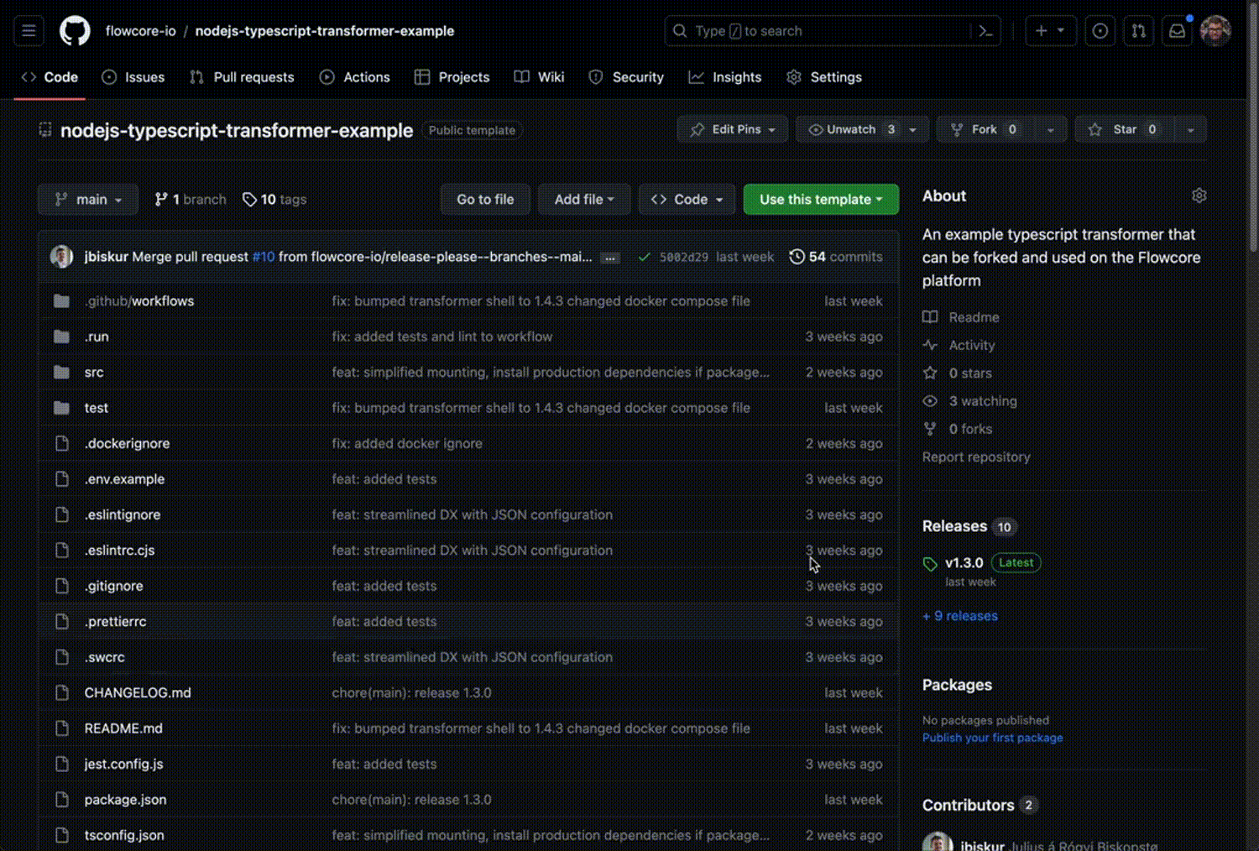The image size is (1259, 851).
Task: Expand the commit message ellipsis button
Action: pos(610,258)
